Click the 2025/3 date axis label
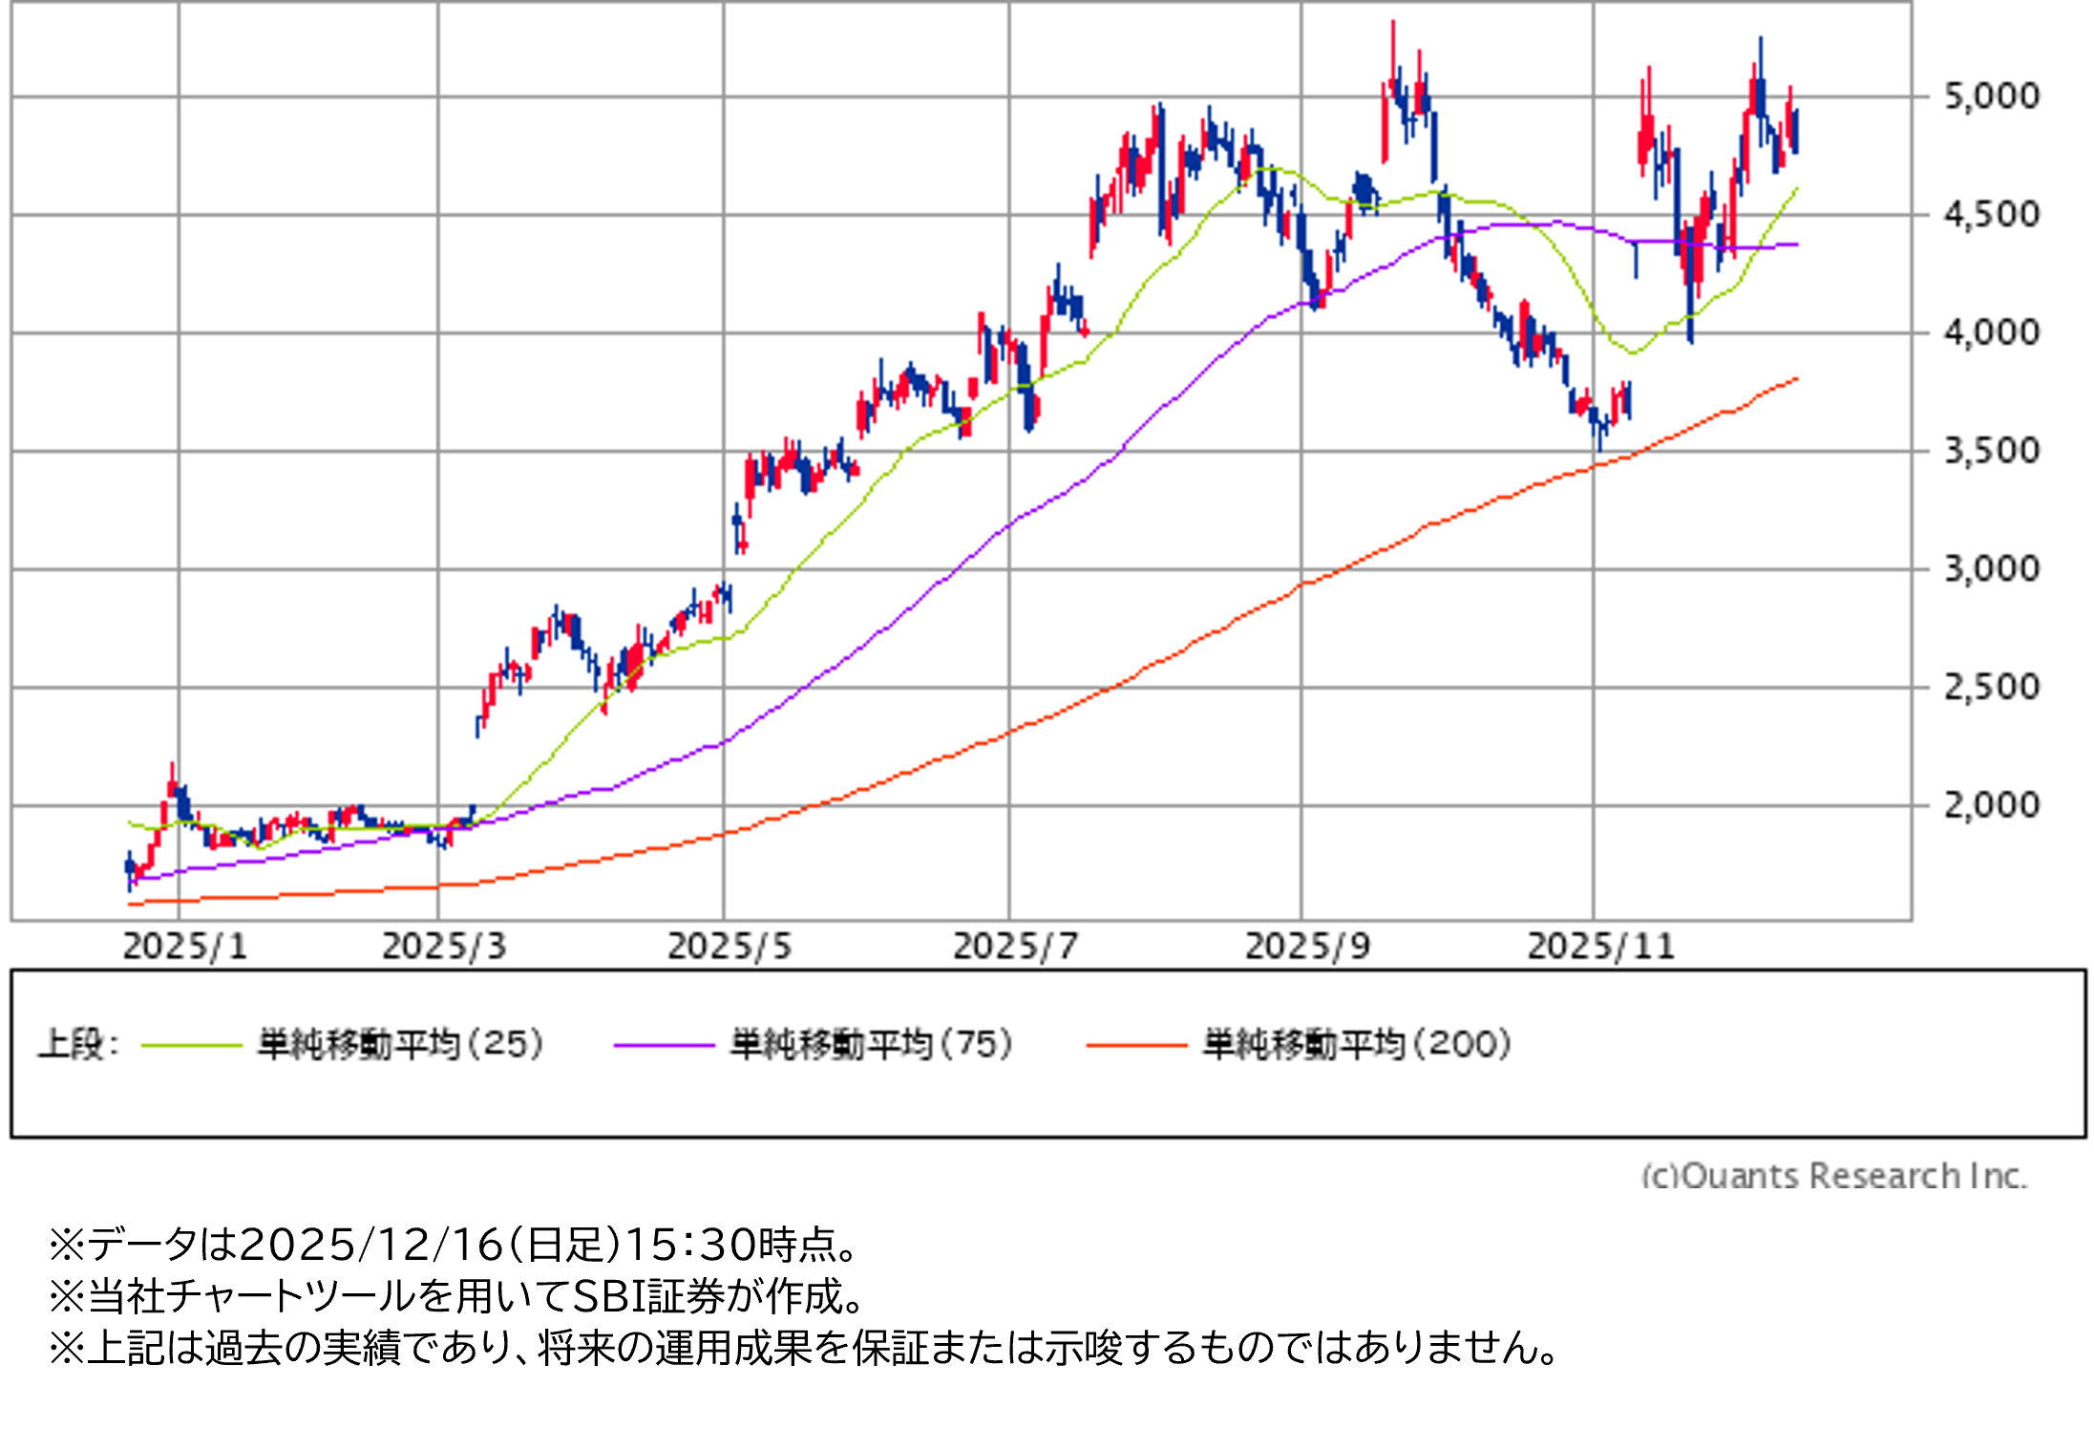This screenshot has height=1450, width=2094. (444, 947)
